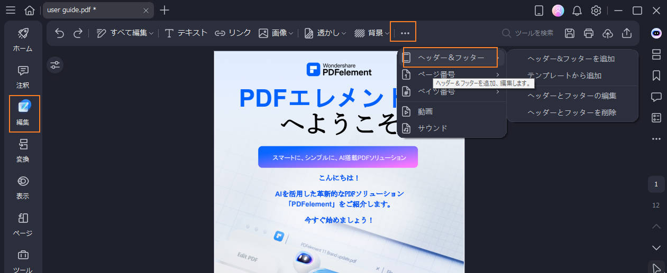Image resolution: width=667 pixels, height=273 pixels.
Task: Choose ヘッダー&フッターを追加
Action: [571, 59]
